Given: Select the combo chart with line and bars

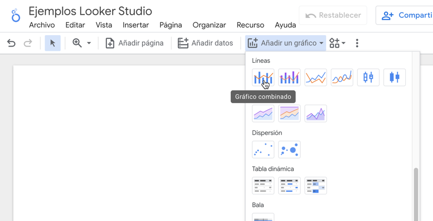Looking at the screenshot, I should [263, 78].
